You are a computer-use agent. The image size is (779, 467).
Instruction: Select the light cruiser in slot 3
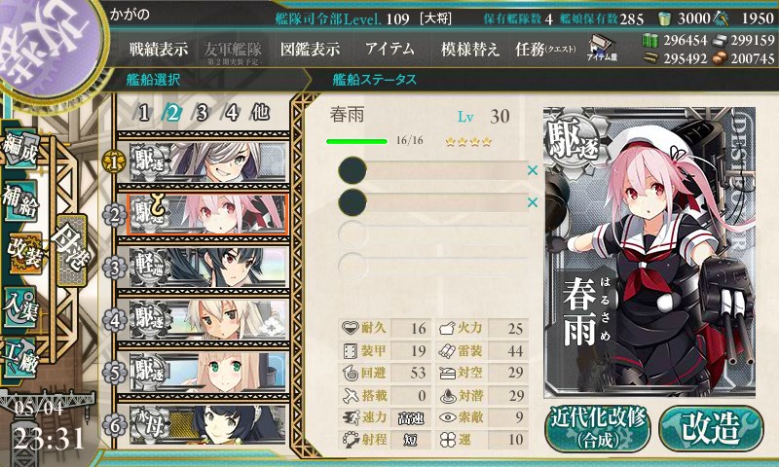pos(207,268)
